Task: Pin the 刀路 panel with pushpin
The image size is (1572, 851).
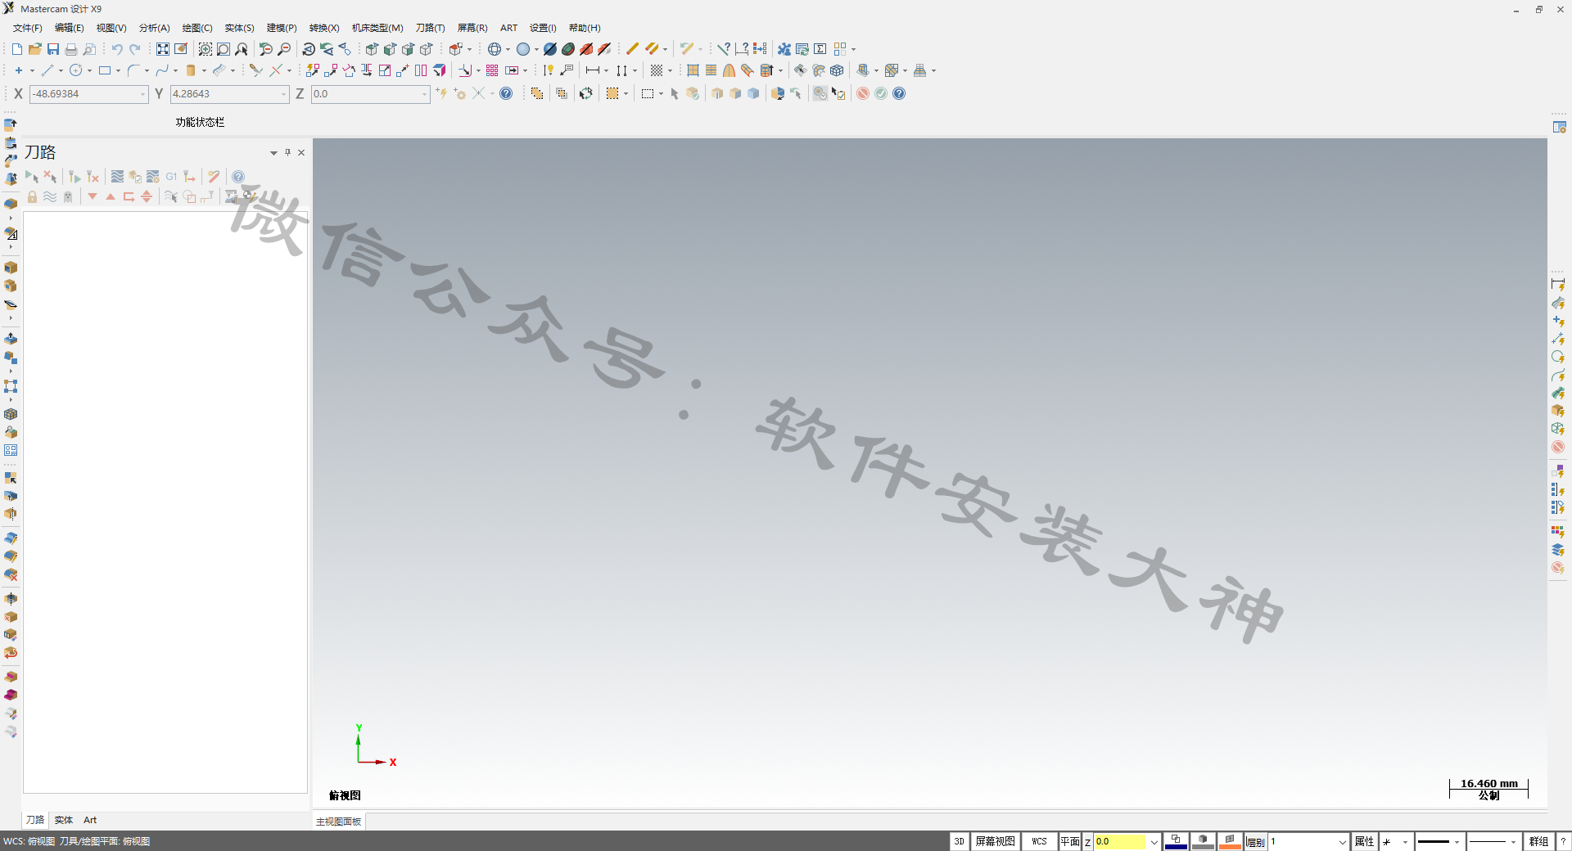Action: (287, 152)
